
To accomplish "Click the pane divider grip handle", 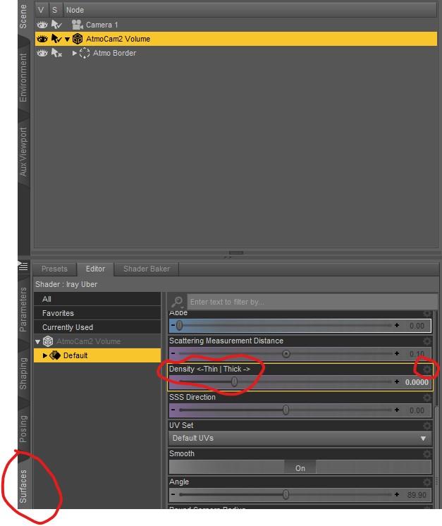I will [236, 252].
